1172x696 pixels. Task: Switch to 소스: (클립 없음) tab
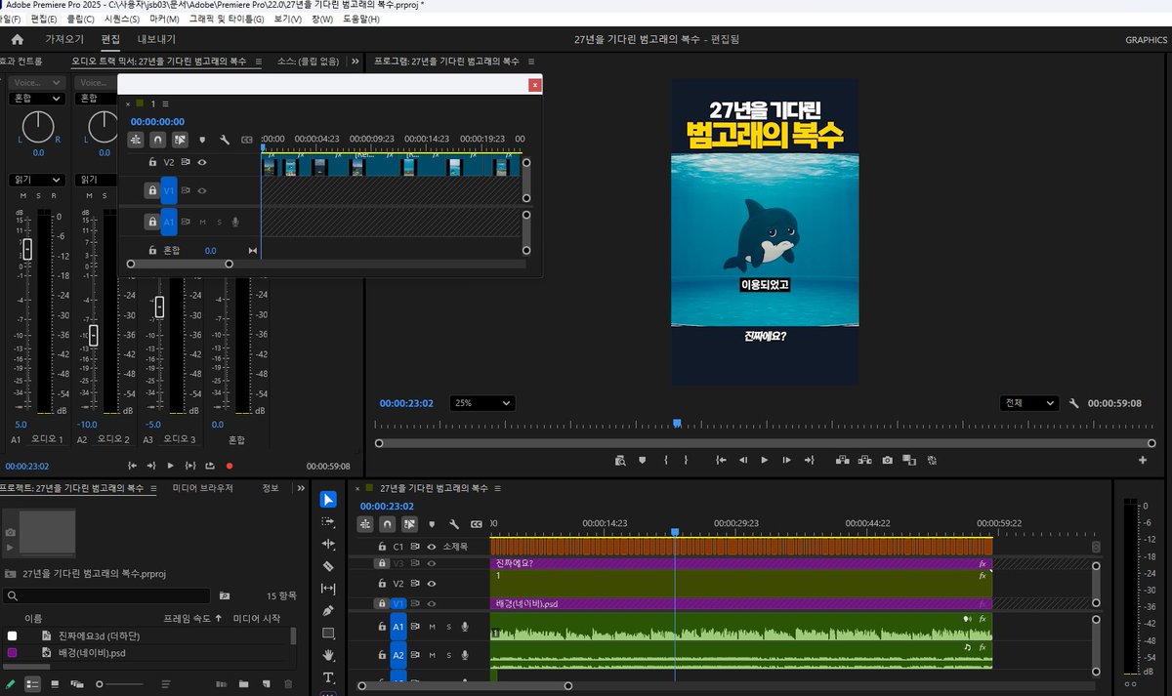pyautogui.click(x=308, y=61)
